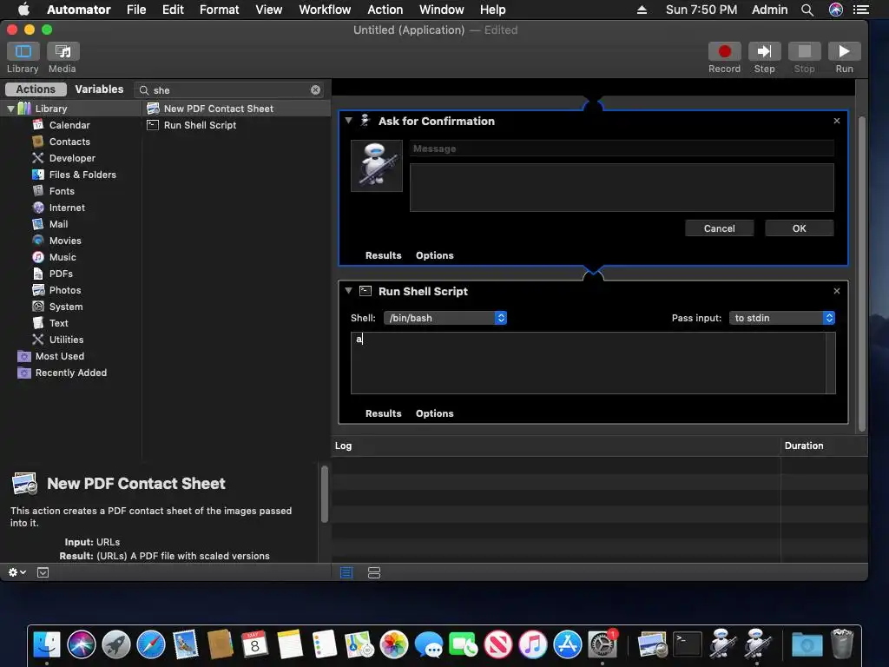Open the Most Used smart group
Screen dimensions: 889x667
[59, 355]
